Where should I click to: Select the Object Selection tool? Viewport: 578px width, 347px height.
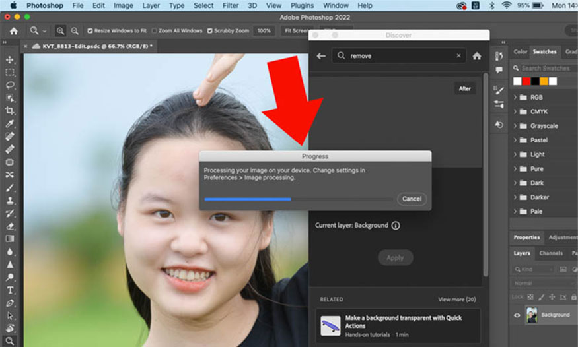(x=10, y=98)
